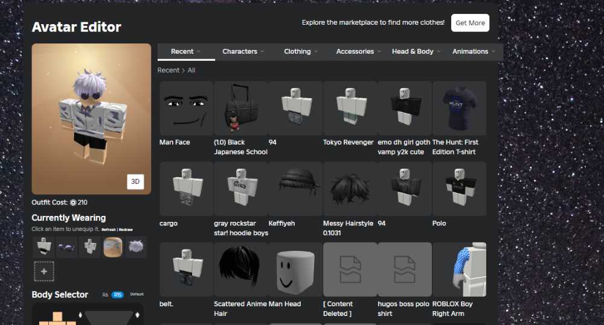Equip the Man Head item
The height and width of the screenshot is (325, 604).
click(295, 270)
